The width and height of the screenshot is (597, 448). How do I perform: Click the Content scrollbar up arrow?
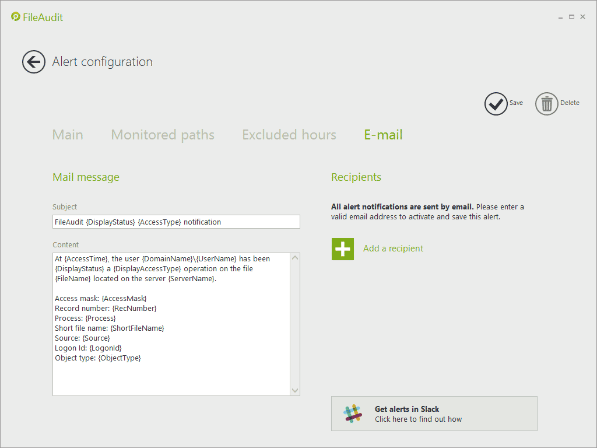point(294,258)
